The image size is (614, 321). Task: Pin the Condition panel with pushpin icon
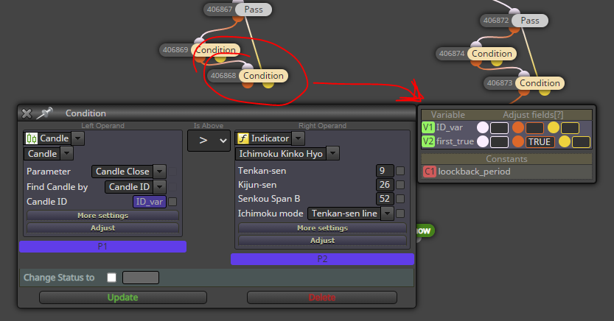tap(44, 113)
